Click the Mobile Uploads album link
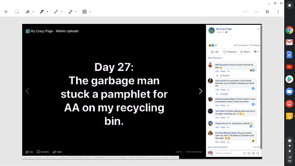The height and width of the screenshot is (166, 295). click(x=67, y=31)
